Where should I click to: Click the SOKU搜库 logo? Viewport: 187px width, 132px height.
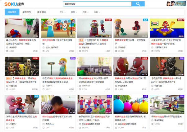pos(14,4)
